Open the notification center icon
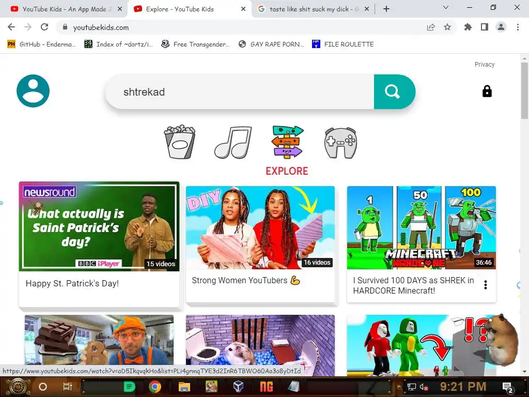Screen dimensions: 529x397 click(x=507, y=388)
